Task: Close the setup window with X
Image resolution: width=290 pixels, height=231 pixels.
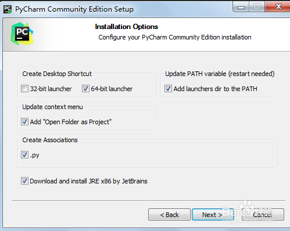Action: click(278, 7)
